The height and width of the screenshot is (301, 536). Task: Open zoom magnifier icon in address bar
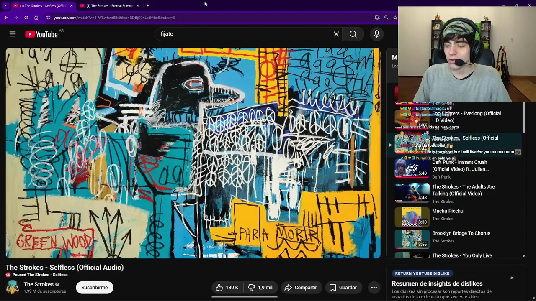(386, 18)
